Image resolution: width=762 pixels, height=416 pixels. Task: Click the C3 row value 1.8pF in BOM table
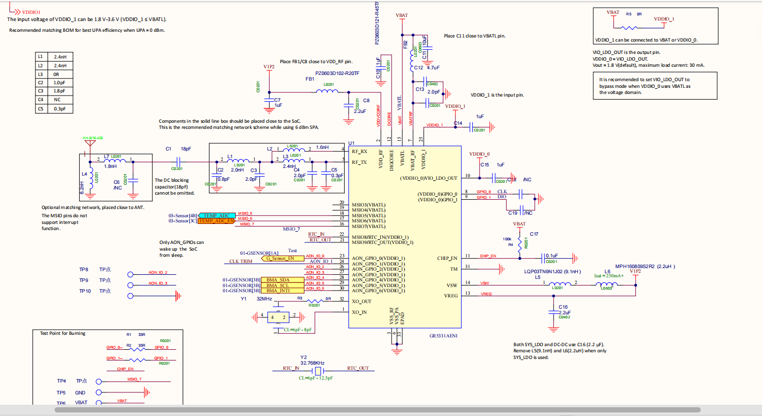point(61,91)
